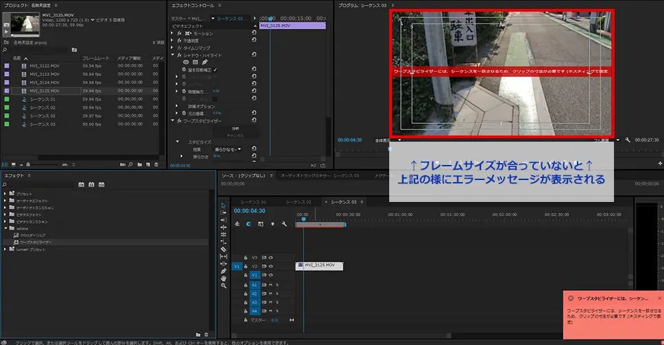The height and width of the screenshot is (345, 664).
Task: Click the free draw bezier mask pen
Action: pos(205,62)
